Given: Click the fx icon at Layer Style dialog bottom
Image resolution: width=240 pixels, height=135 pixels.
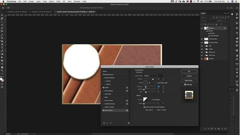Looking at the screenshot, I should coord(104,123).
